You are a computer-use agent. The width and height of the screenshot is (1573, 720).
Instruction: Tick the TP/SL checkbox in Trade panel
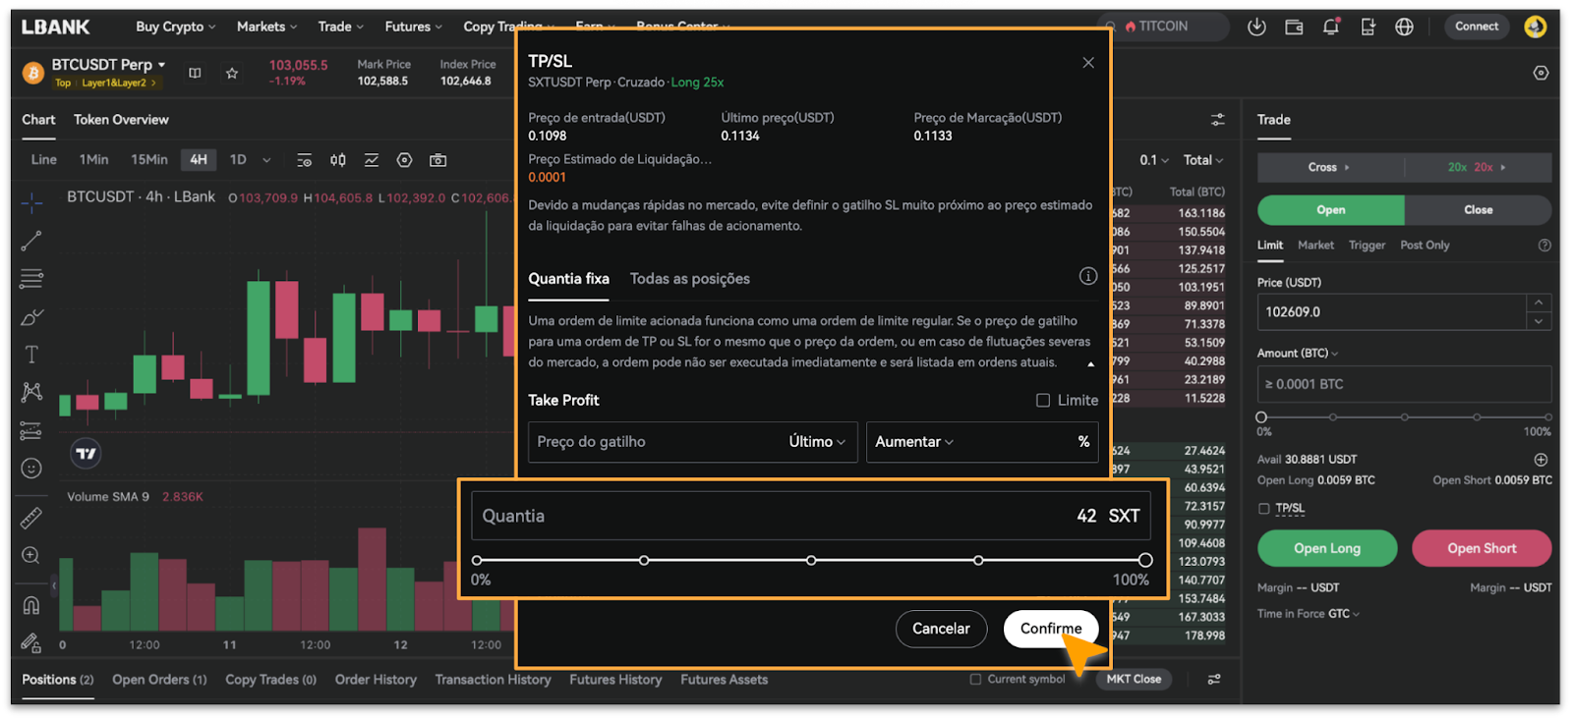1264,509
